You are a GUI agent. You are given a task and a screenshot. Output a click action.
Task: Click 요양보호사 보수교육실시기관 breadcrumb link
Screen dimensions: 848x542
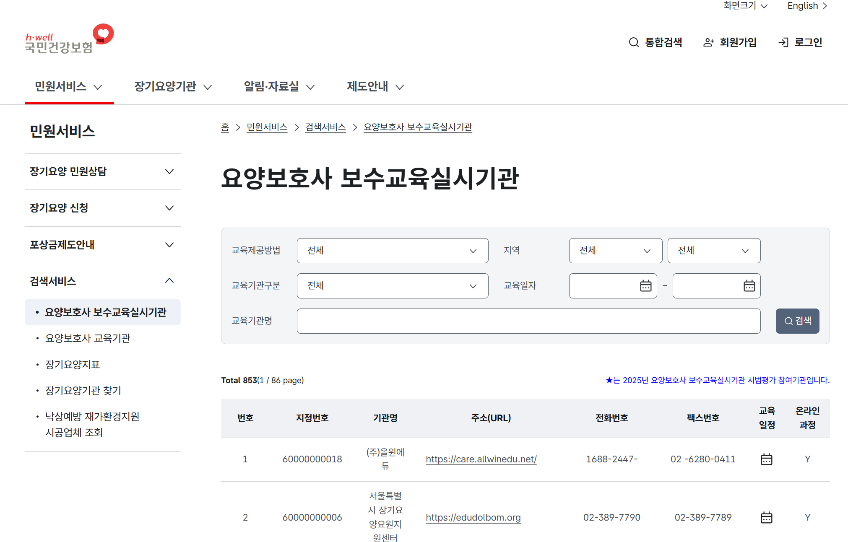[x=418, y=127]
